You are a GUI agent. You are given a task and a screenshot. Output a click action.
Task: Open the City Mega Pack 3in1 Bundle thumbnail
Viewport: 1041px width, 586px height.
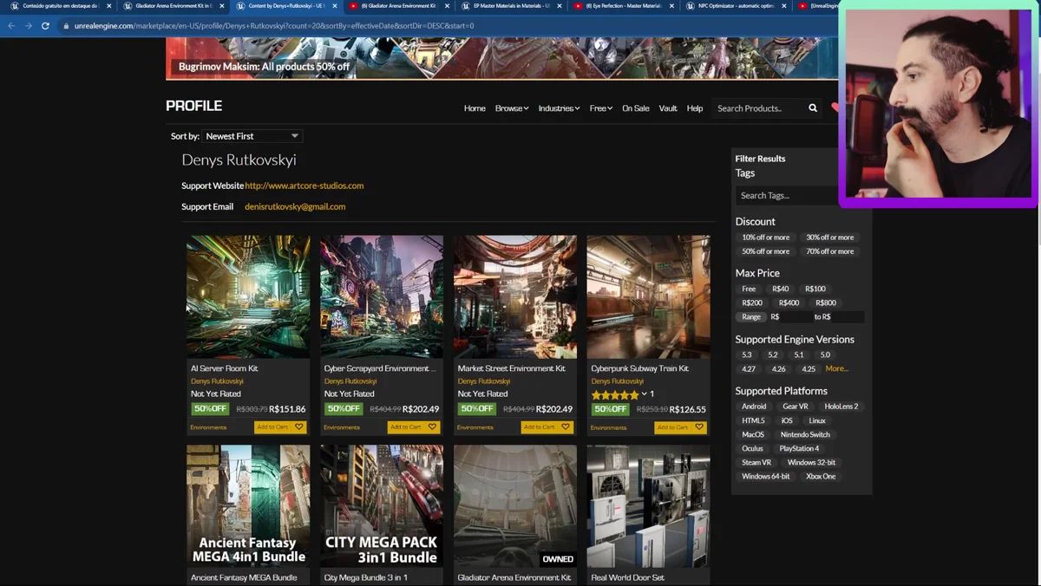[x=382, y=506]
